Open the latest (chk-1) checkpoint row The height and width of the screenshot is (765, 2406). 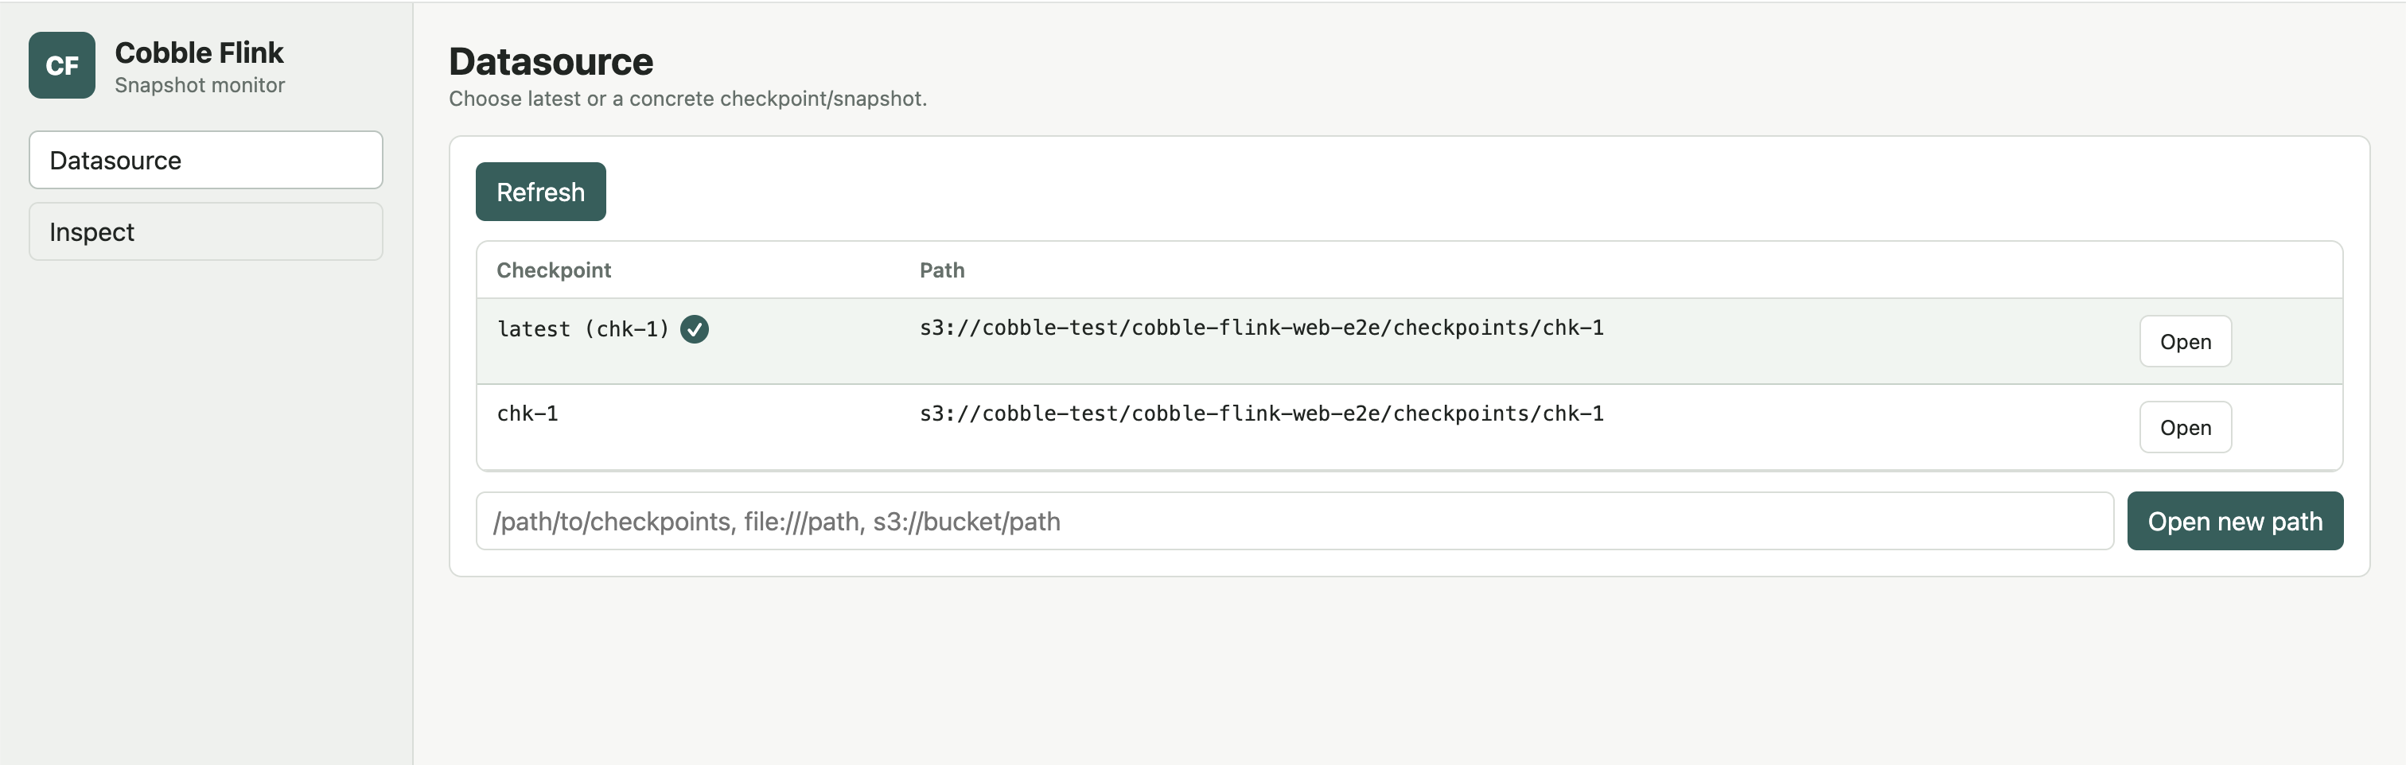pyautogui.click(x=2185, y=342)
